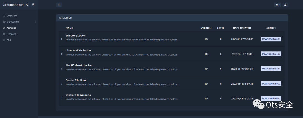Screen dimensions: 303x118
Task: Go to the Armories section
Action: pyautogui.click(x=12, y=28)
